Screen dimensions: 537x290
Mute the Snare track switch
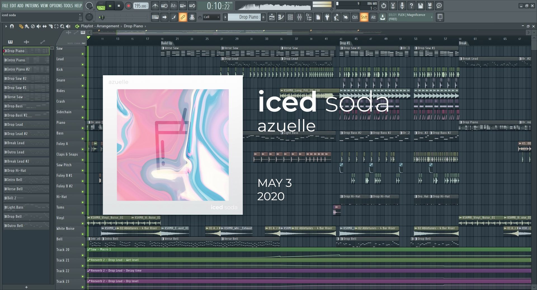83,86
